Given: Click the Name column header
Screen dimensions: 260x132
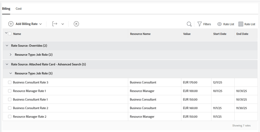Looking at the screenshot, I should (17, 34).
